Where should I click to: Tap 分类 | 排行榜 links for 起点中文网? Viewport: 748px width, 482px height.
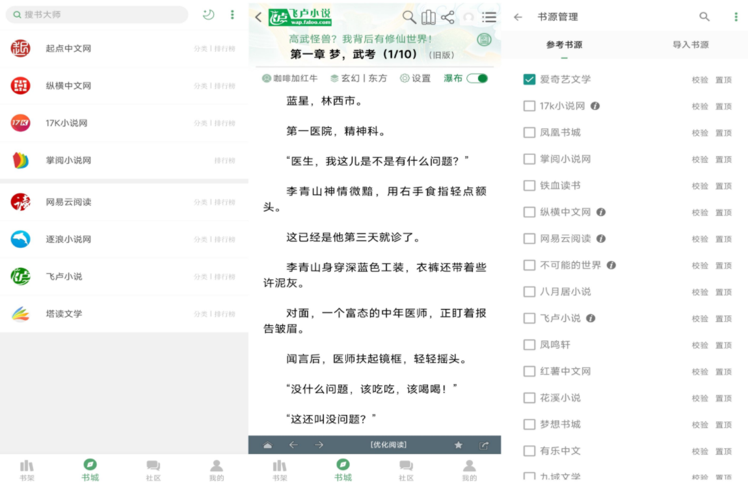coord(215,49)
